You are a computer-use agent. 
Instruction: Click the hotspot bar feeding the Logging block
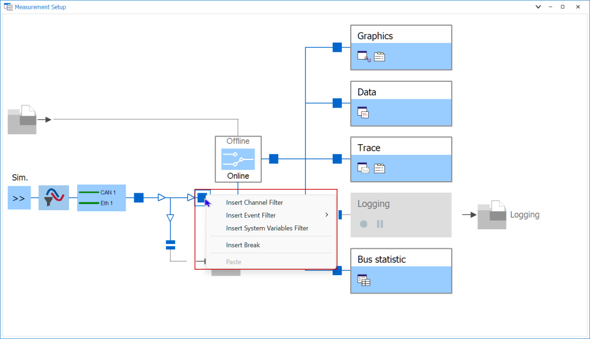(340, 215)
